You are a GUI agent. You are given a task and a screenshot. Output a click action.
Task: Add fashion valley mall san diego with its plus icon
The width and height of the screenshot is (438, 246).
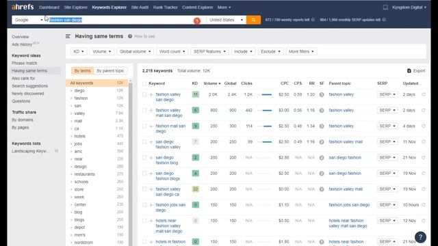click(151, 111)
